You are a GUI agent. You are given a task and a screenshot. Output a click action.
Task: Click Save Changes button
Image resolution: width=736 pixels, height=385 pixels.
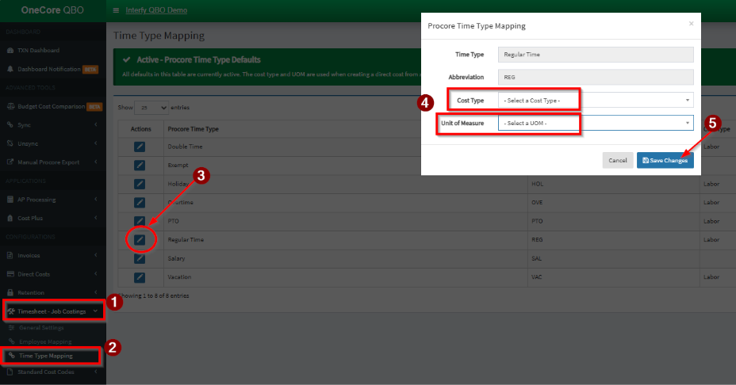[x=665, y=160]
